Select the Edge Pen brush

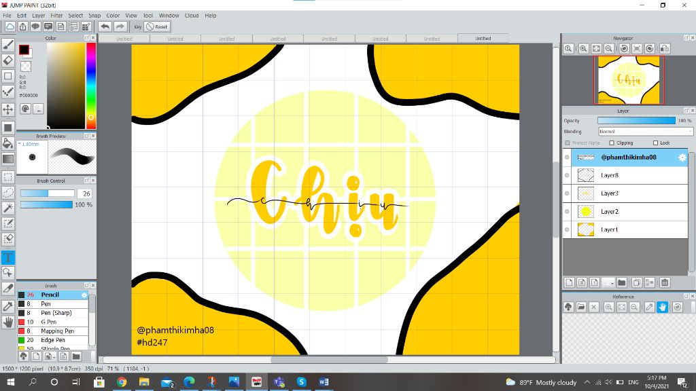(53, 340)
